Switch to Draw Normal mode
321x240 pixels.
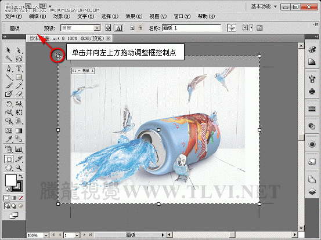pyautogui.click(x=7, y=206)
